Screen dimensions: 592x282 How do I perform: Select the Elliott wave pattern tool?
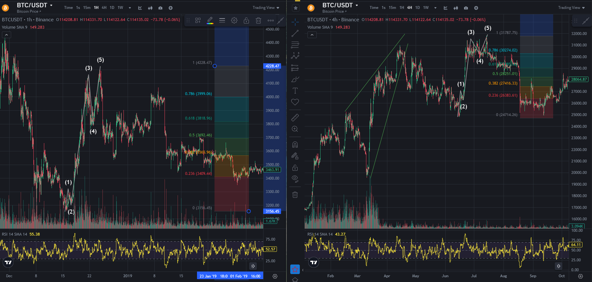[295, 56]
